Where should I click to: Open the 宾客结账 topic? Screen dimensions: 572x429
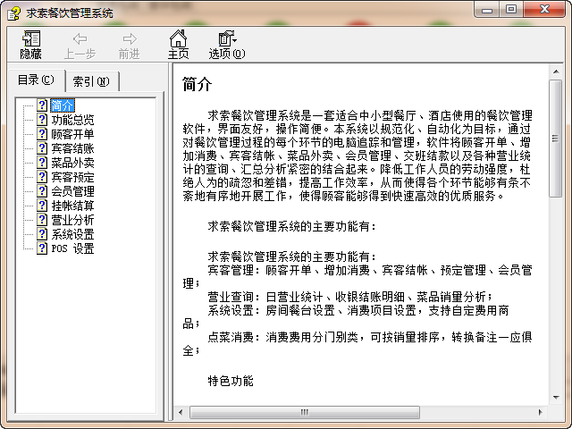coord(72,148)
